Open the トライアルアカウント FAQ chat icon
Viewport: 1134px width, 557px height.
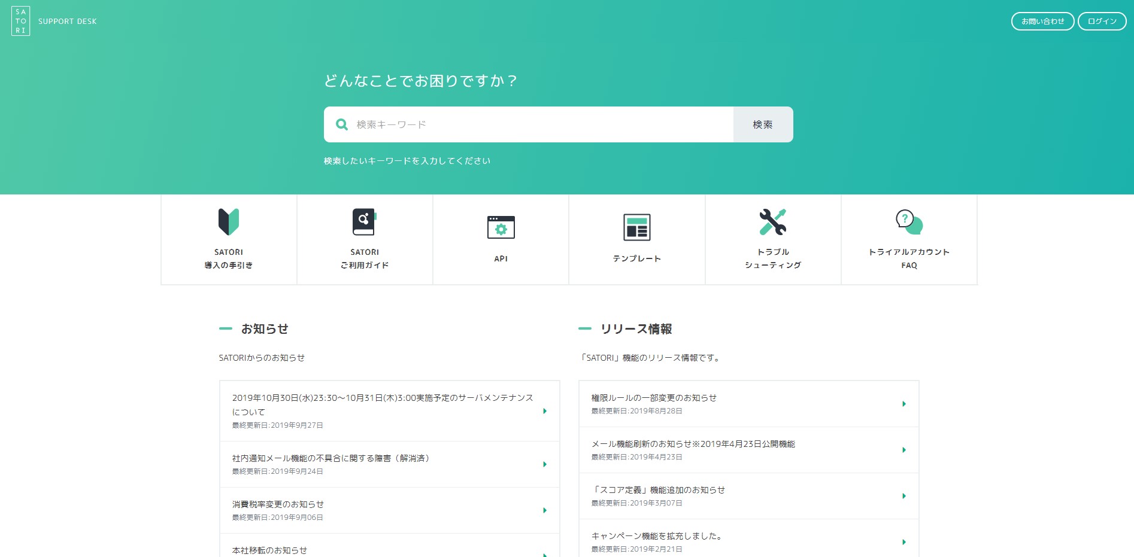tap(909, 222)
